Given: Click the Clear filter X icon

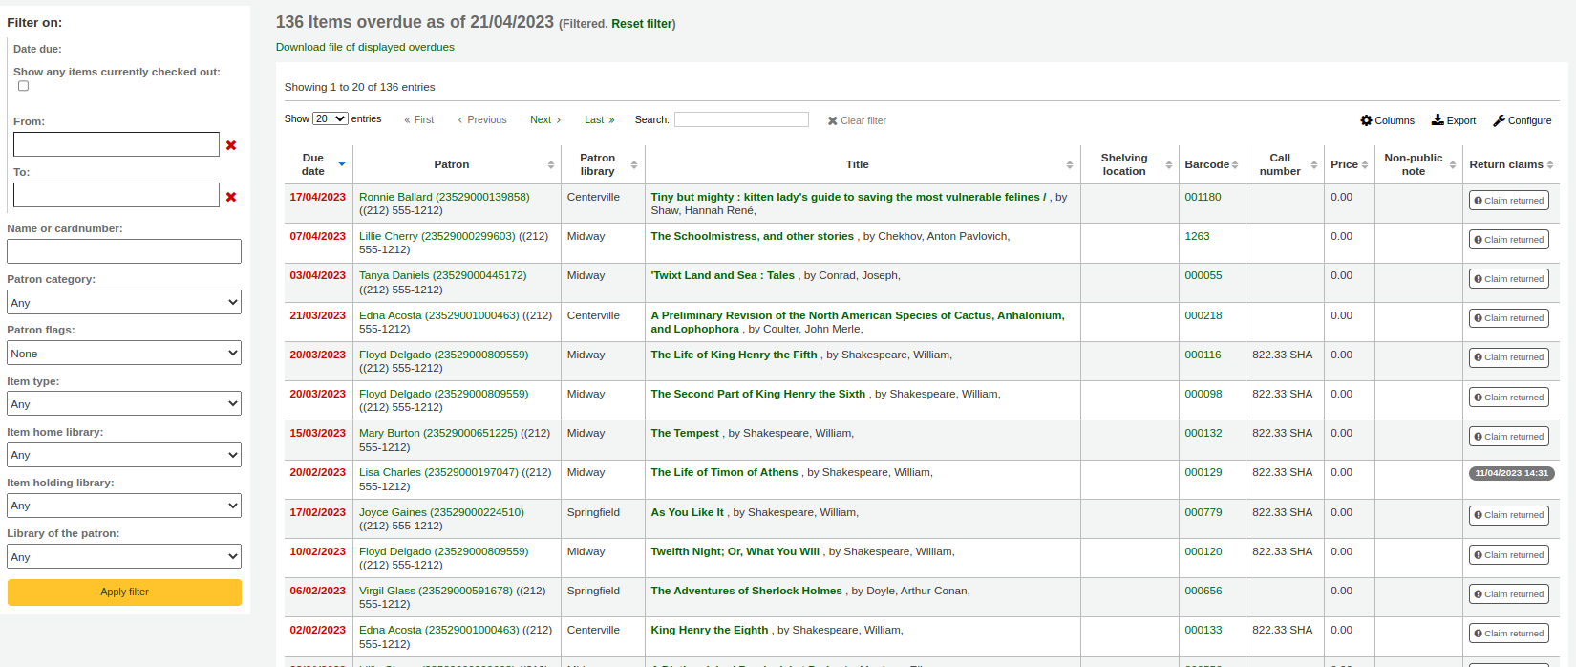Looking at the screenshot, I should (x=832, y=121).
